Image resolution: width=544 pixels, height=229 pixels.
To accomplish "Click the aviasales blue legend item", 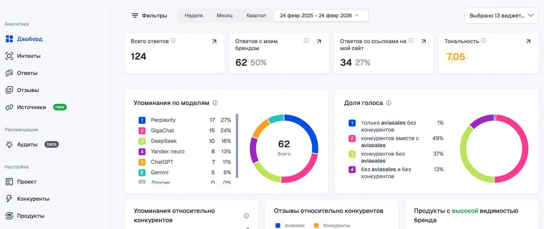I will (290, 226).
